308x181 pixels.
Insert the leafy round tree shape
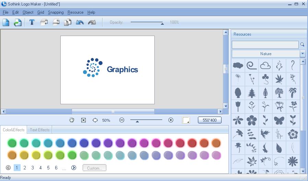click(279, 93)
